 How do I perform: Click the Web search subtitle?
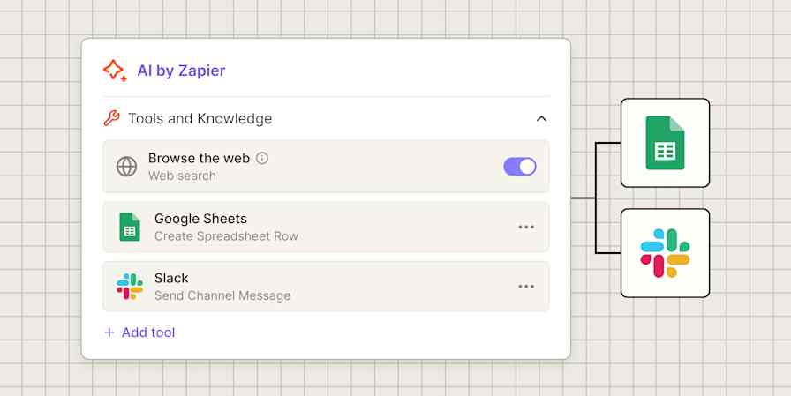(x=182, y=176)
